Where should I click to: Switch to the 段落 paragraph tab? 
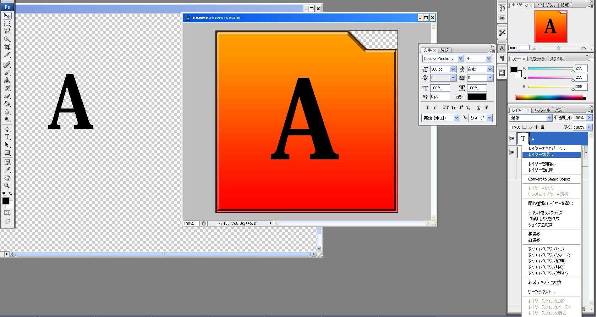(445, 50)
